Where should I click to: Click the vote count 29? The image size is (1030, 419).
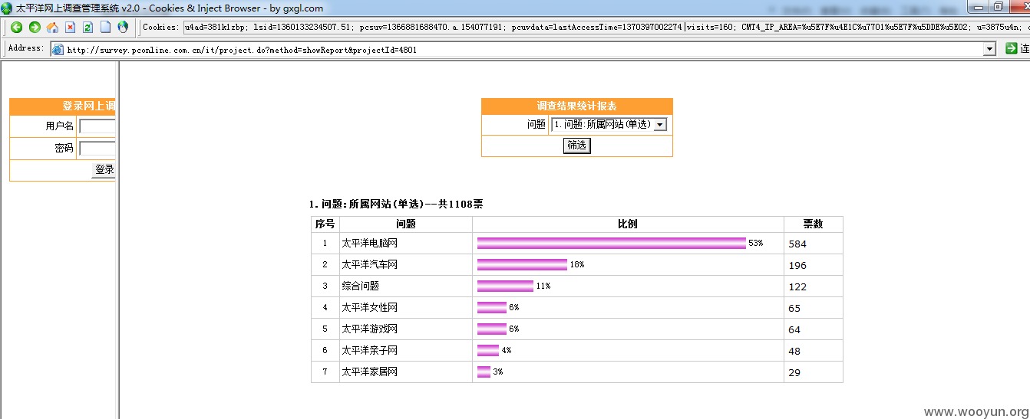tap(794, 373)
